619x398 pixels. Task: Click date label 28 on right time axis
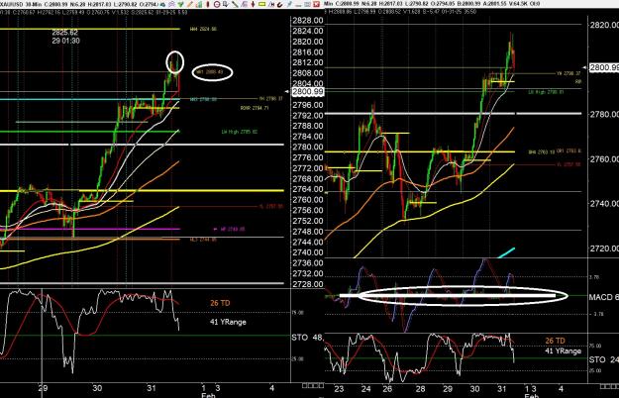tap(421, 389)
